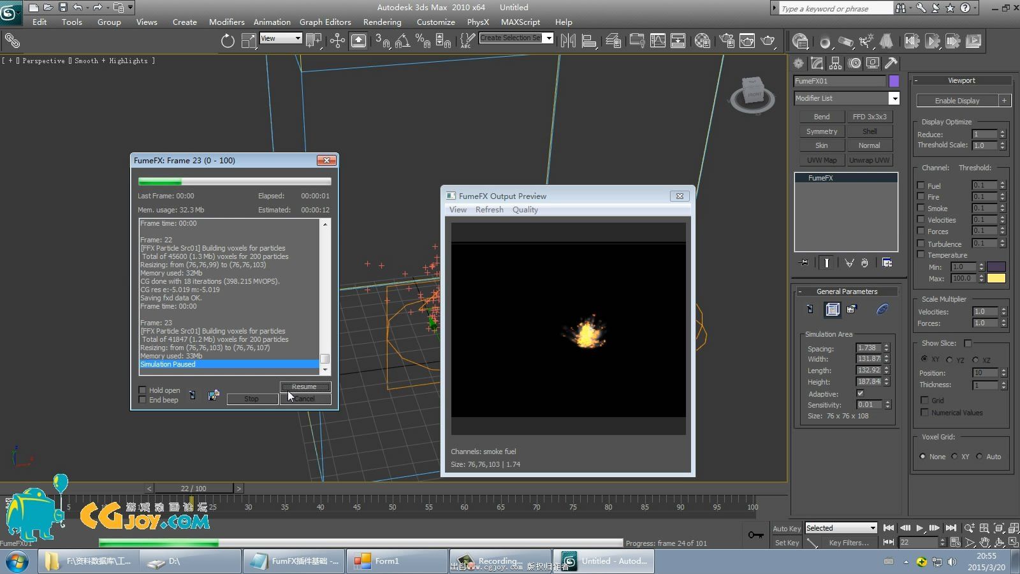The height and width of the screenshot is (574, 1020).
Task: Enable the Smoke channel checkbox
Action: 921,208
